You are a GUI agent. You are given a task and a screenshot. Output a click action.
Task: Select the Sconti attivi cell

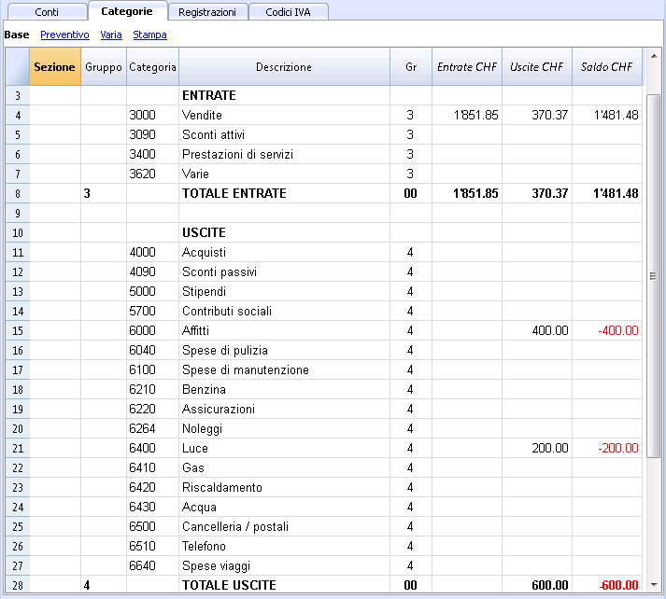point(284,134)
